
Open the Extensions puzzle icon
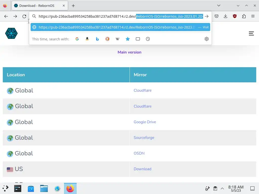tap(244, 16)
